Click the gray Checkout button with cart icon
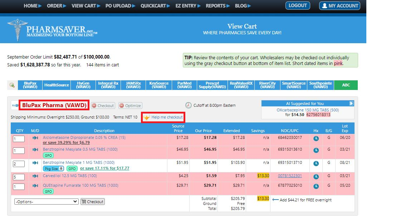This screenshot has height=216, width=415. point(93,202)
